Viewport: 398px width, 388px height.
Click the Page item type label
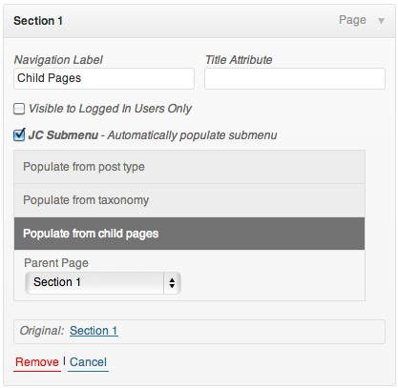[x=352, y=20]
